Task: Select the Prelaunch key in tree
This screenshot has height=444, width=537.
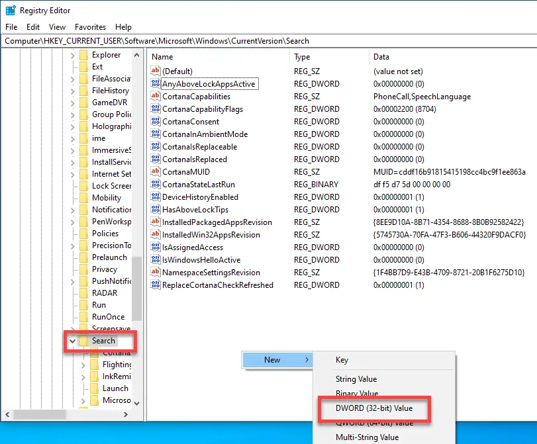Action: pyautogui.click(x=109, y=257)
